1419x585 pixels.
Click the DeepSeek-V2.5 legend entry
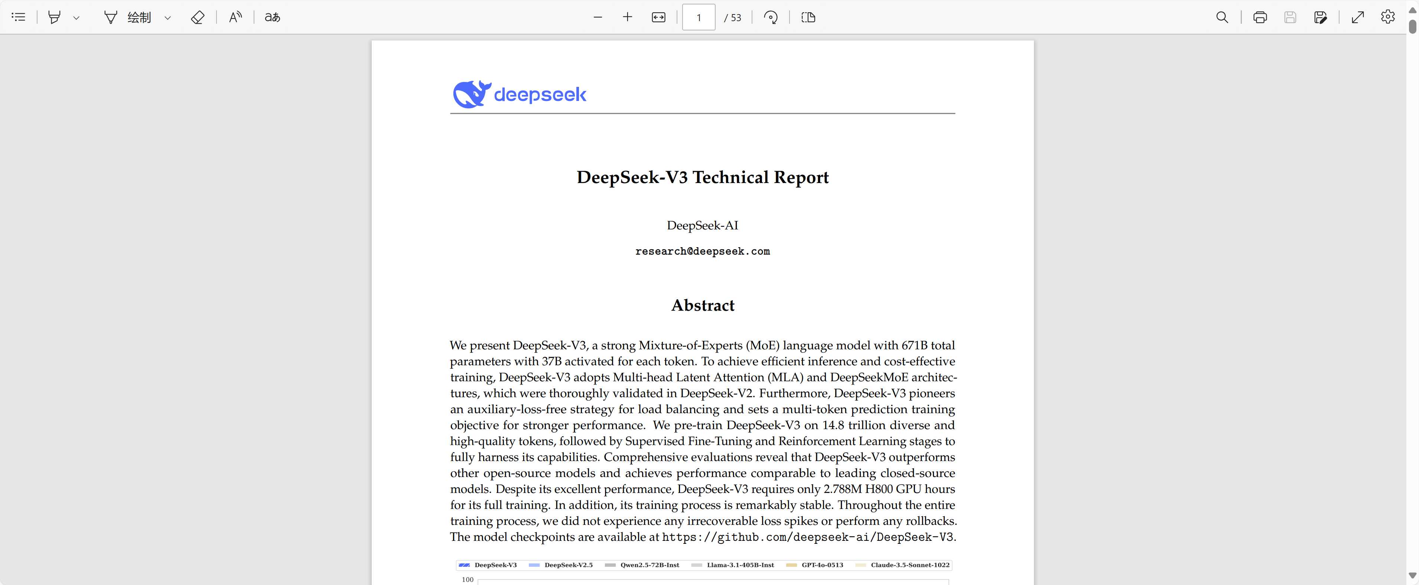point(561,565)
